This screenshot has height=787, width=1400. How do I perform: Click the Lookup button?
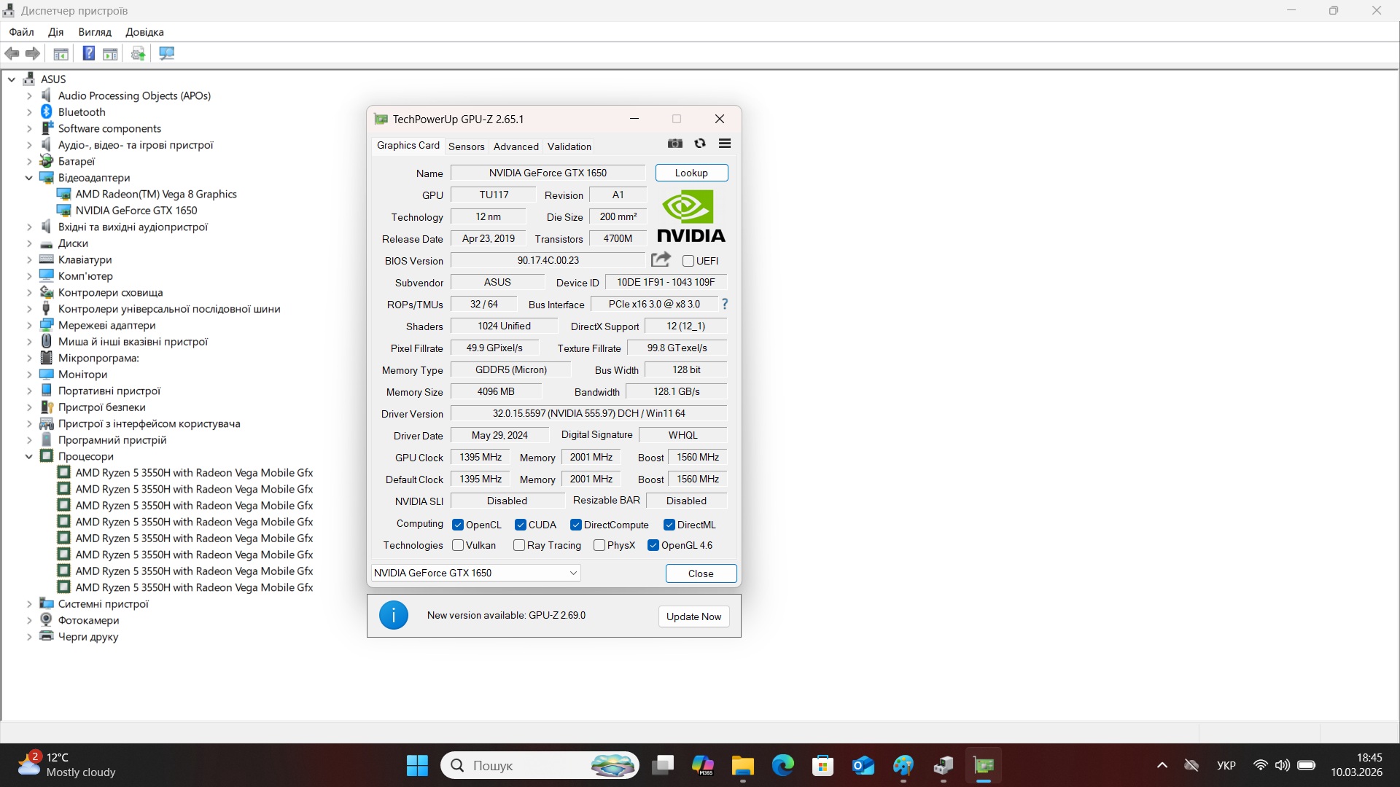[x=691, y=173]
